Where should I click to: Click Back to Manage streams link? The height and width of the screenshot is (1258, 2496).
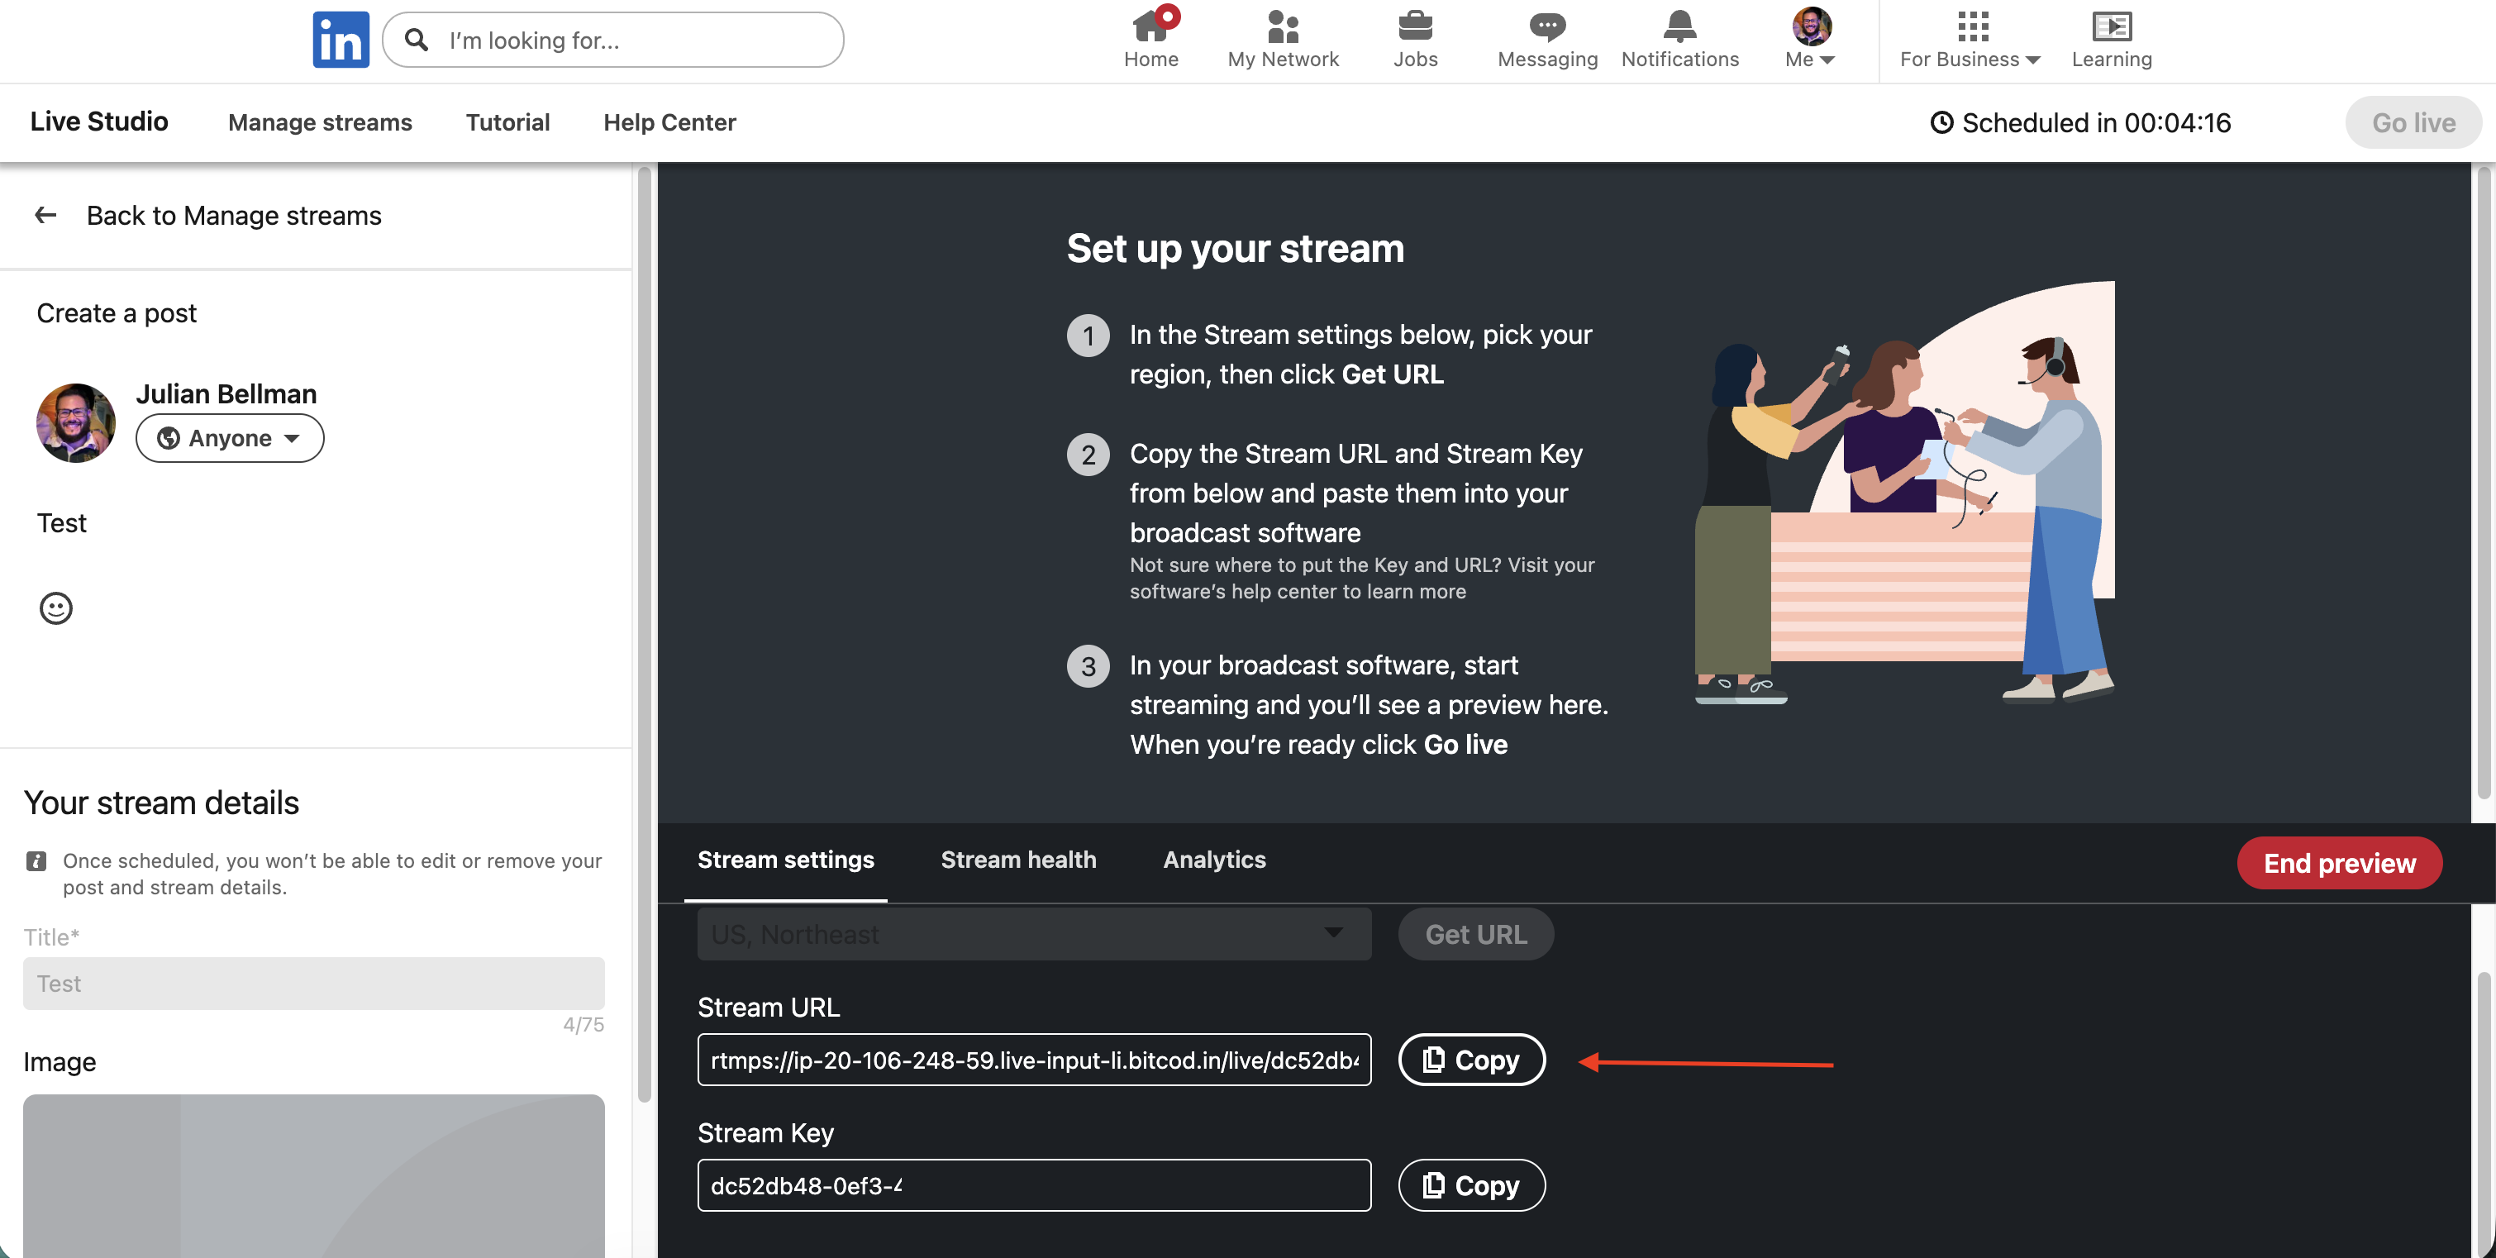coord(234,215)
